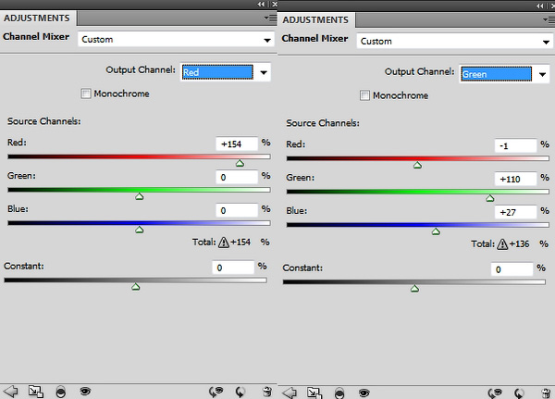The image size is (555, 399).
Task: Open the left Adjustments panel flyout menu
Action: tap(270, 19)
